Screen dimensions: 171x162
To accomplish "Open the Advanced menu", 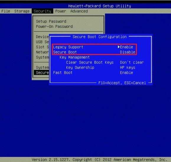I will [79, 11].
